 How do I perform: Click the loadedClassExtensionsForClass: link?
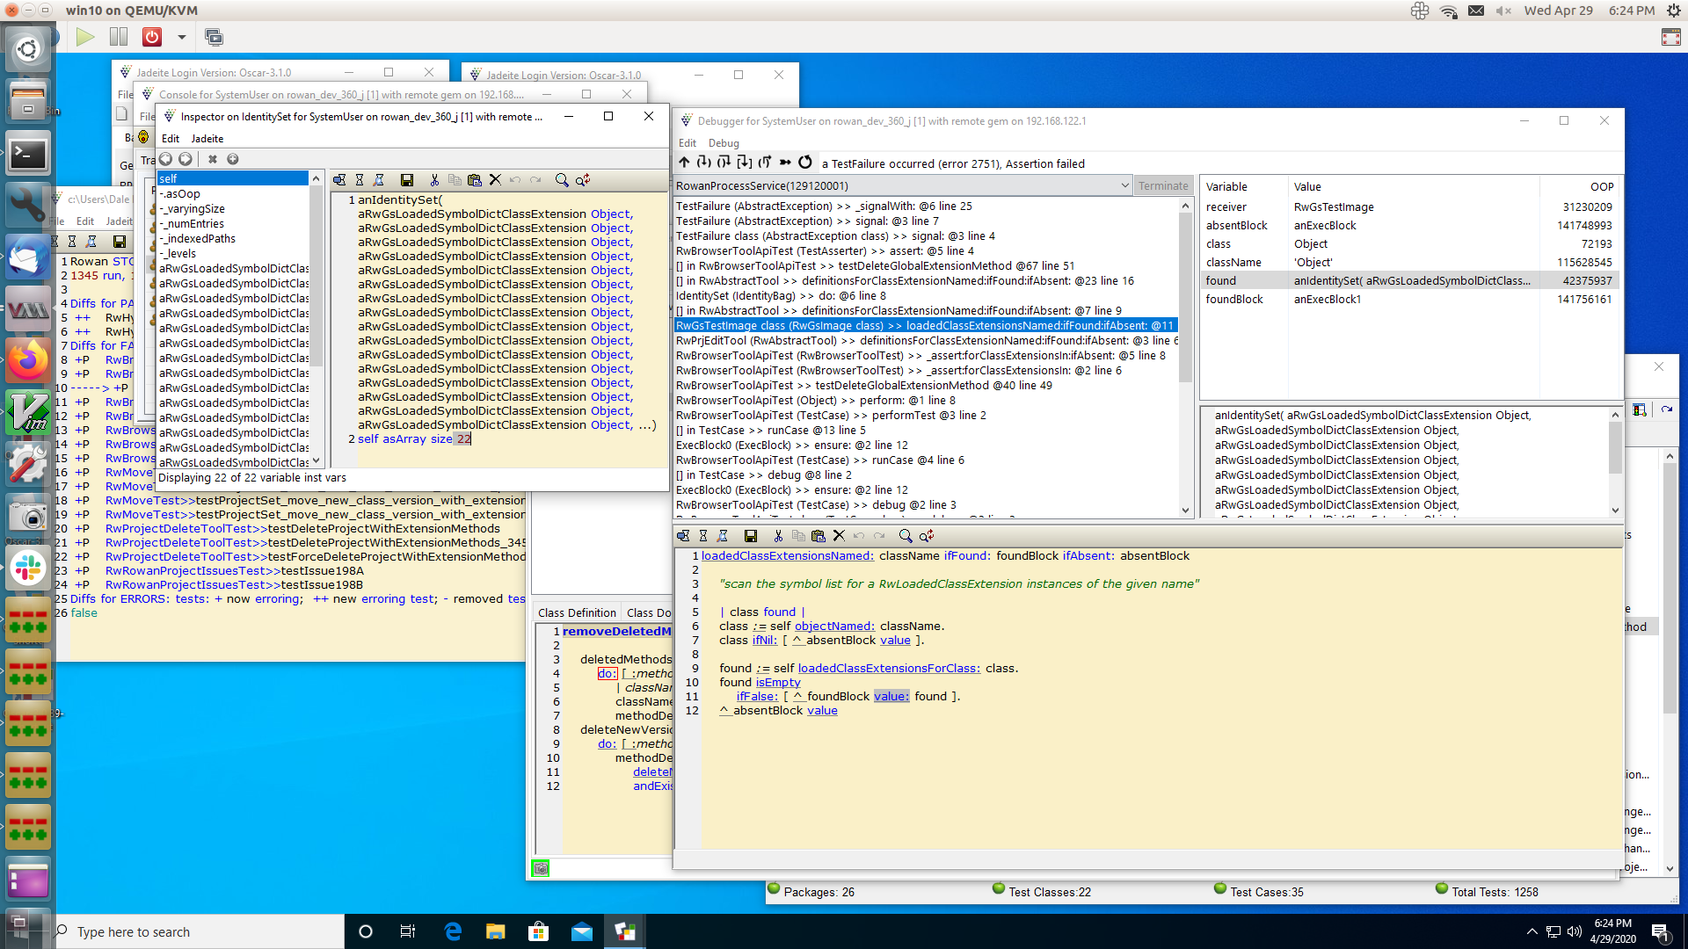pos(889,669)
